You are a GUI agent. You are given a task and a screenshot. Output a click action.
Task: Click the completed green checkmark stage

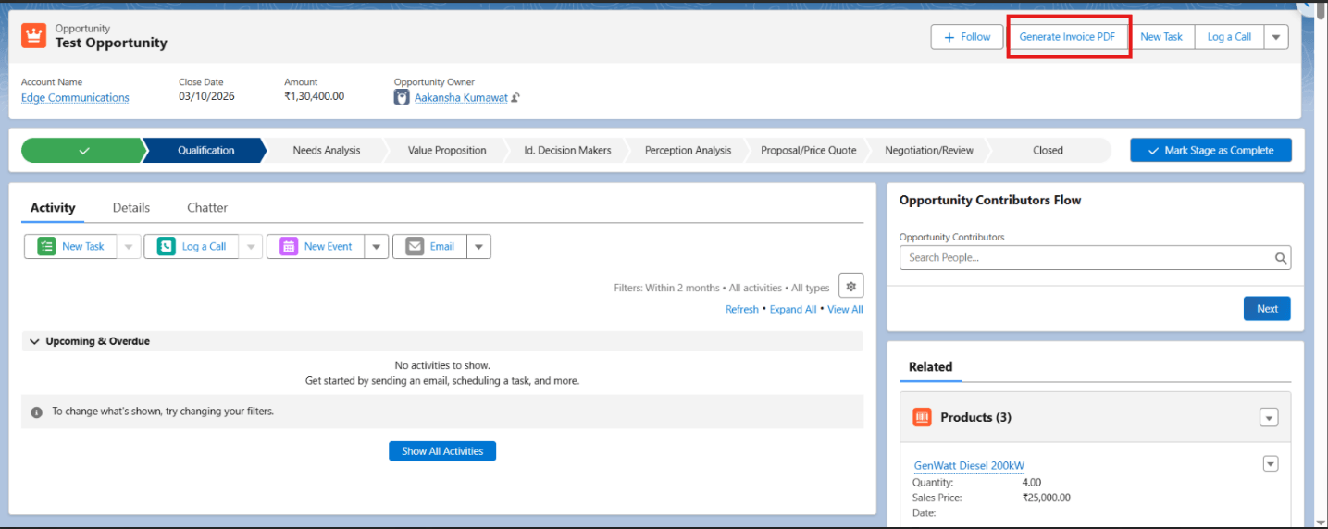coord(83,150)
